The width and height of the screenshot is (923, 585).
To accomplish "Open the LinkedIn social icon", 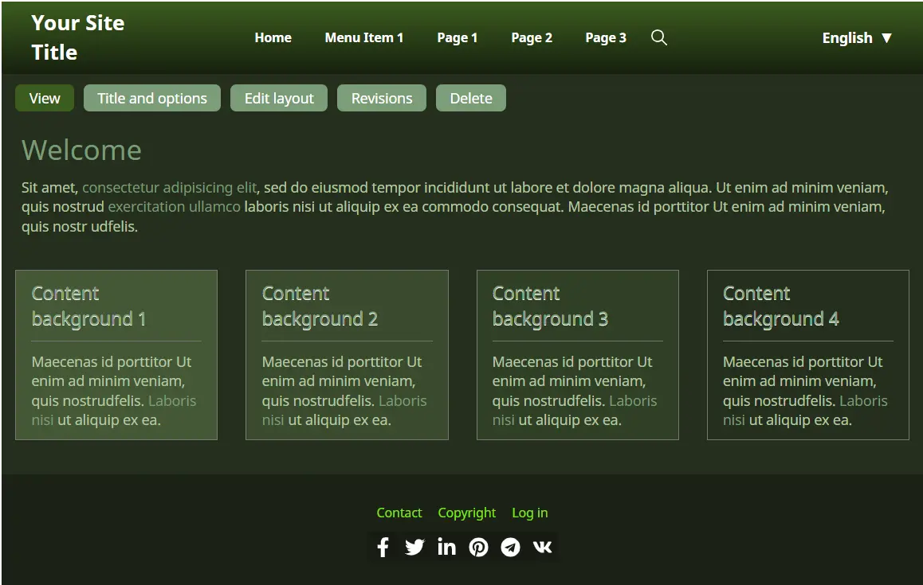I will pyautogui.click(x=446, y=547).
